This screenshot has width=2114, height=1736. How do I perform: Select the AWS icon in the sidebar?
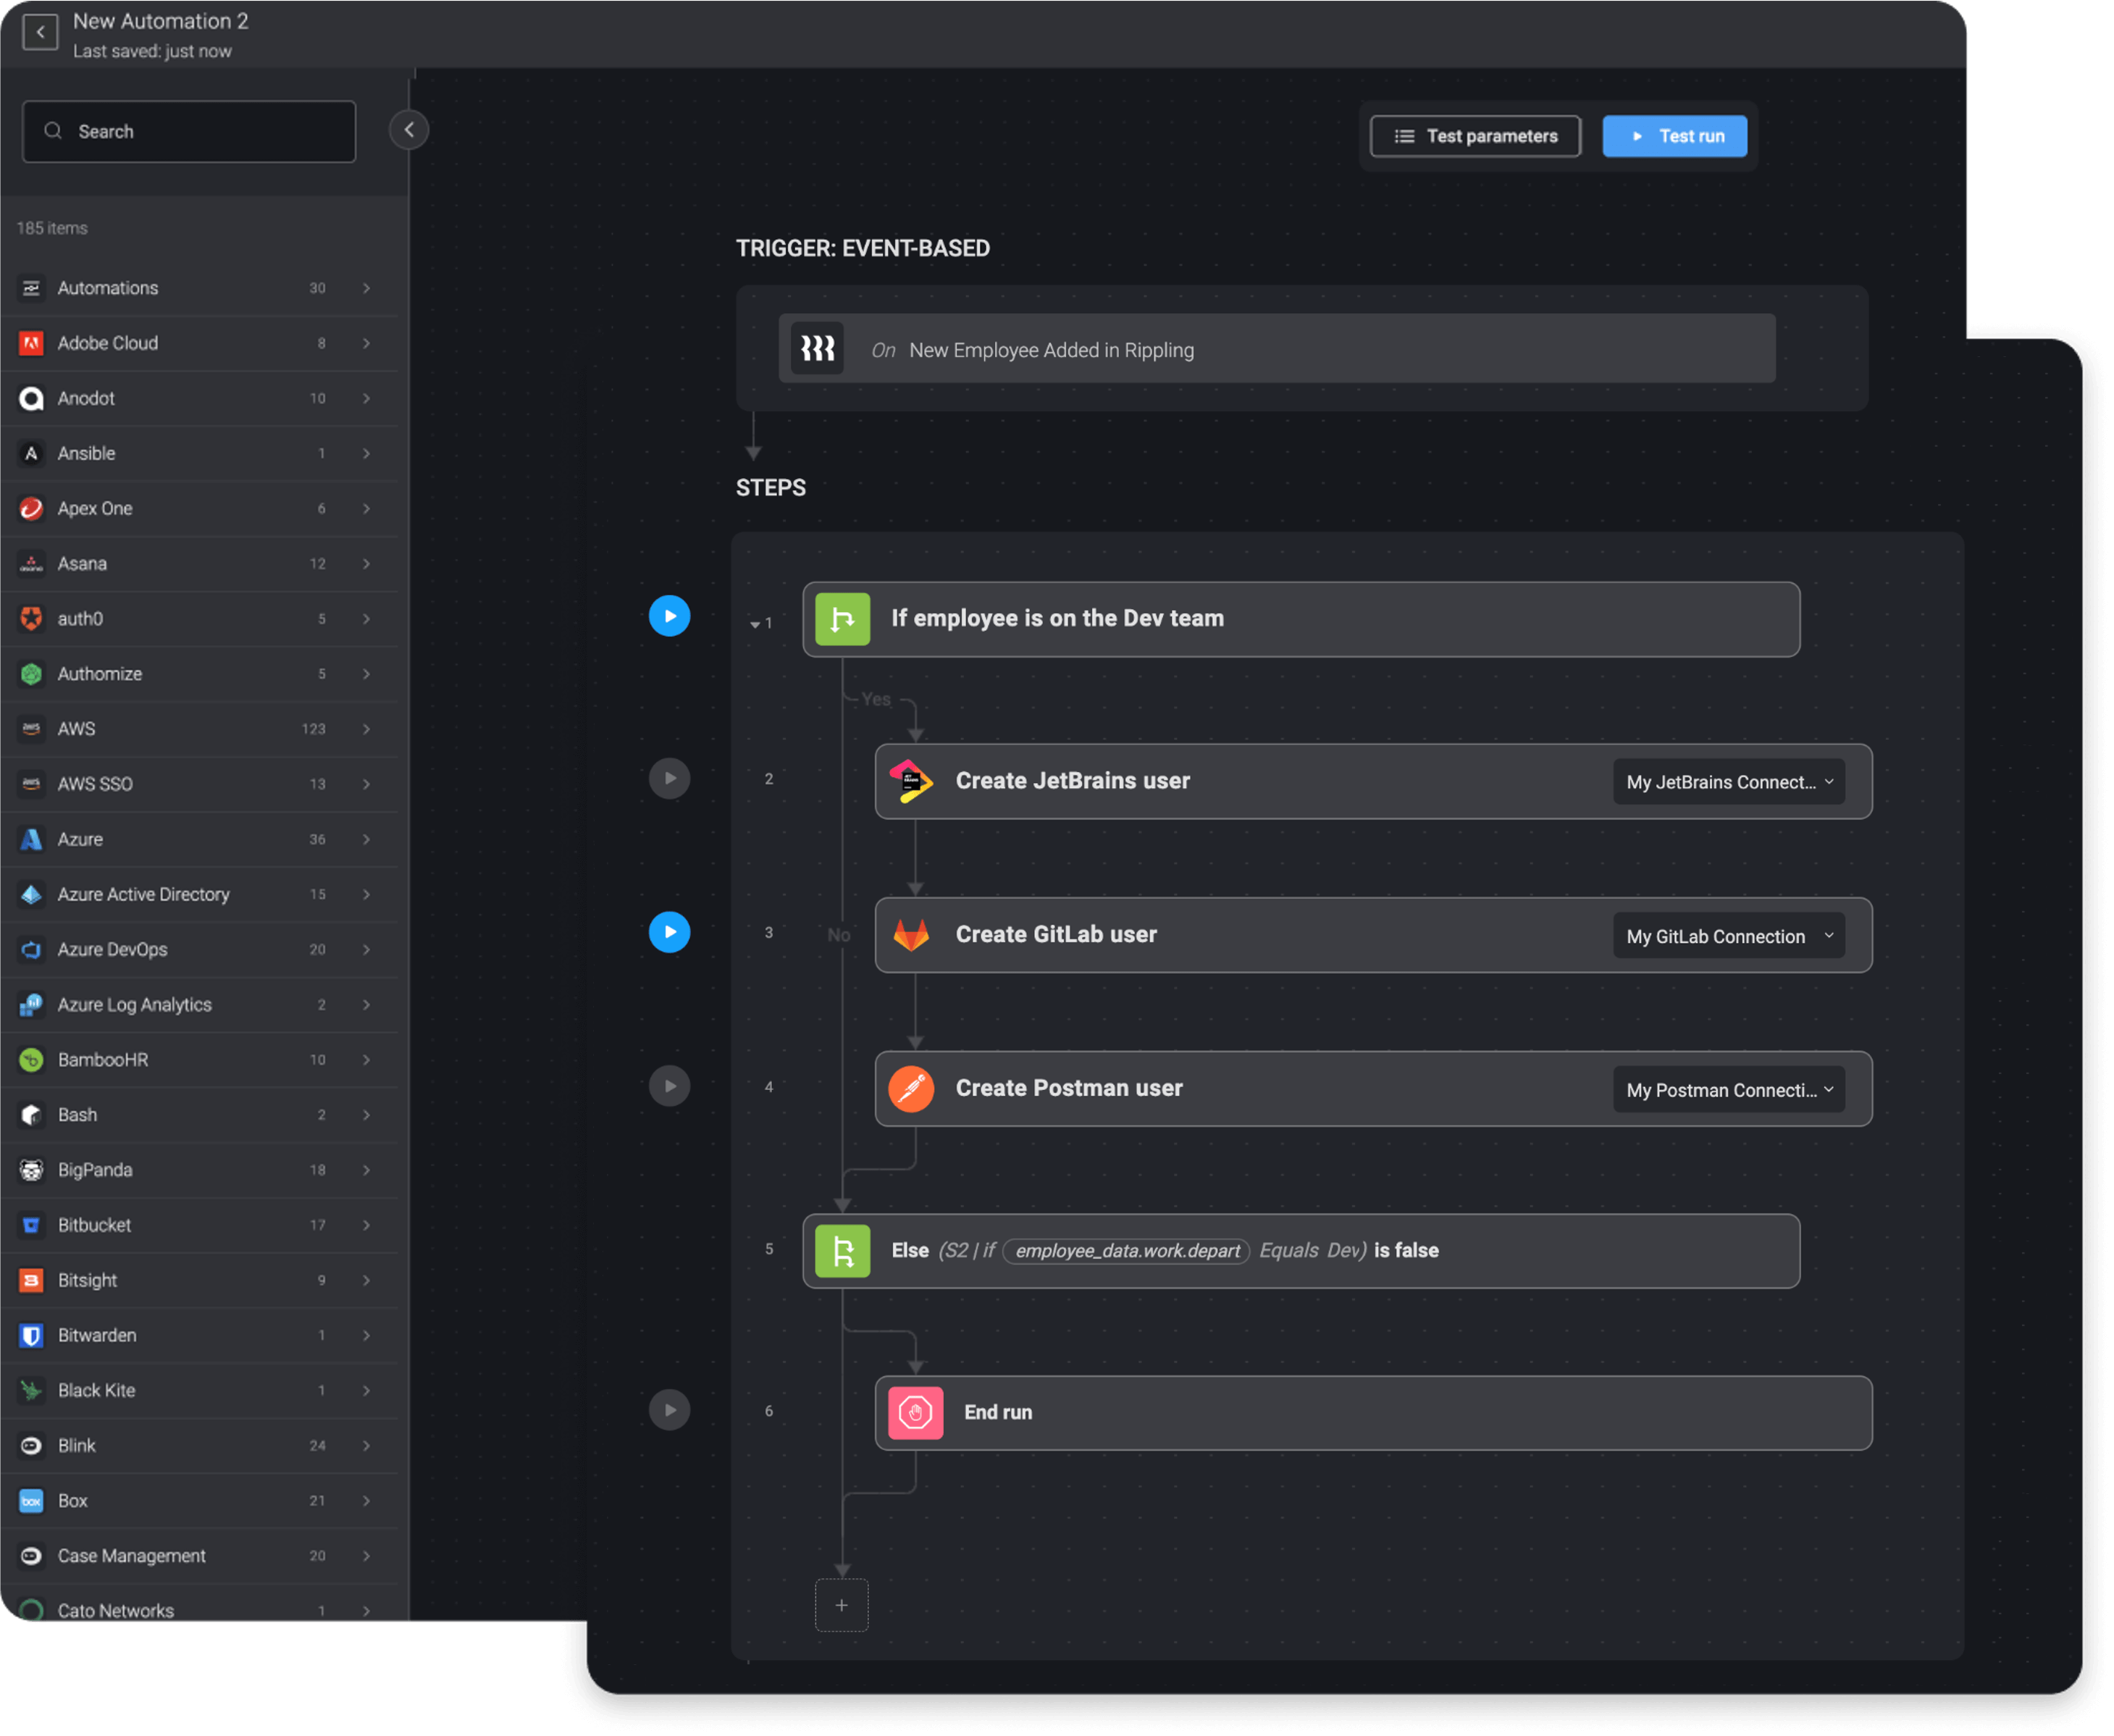point(31,729)
